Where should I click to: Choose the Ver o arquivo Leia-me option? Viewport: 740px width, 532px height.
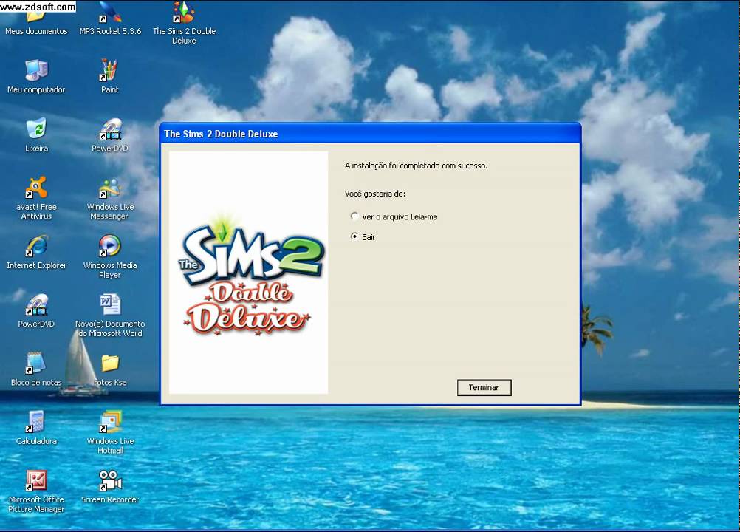point(394,216)
